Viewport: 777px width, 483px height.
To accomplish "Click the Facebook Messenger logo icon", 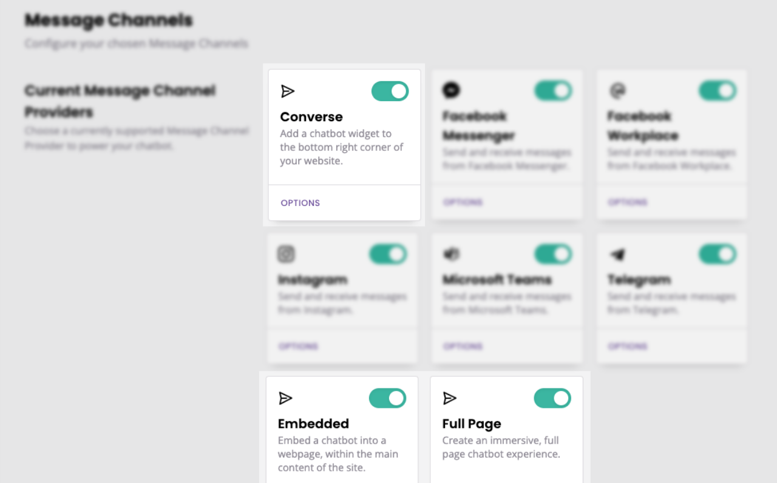I will click(451, 90).
